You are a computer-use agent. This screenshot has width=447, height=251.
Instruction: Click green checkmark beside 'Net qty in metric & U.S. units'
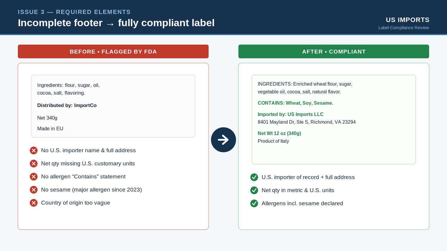click(x=254, y=190)
